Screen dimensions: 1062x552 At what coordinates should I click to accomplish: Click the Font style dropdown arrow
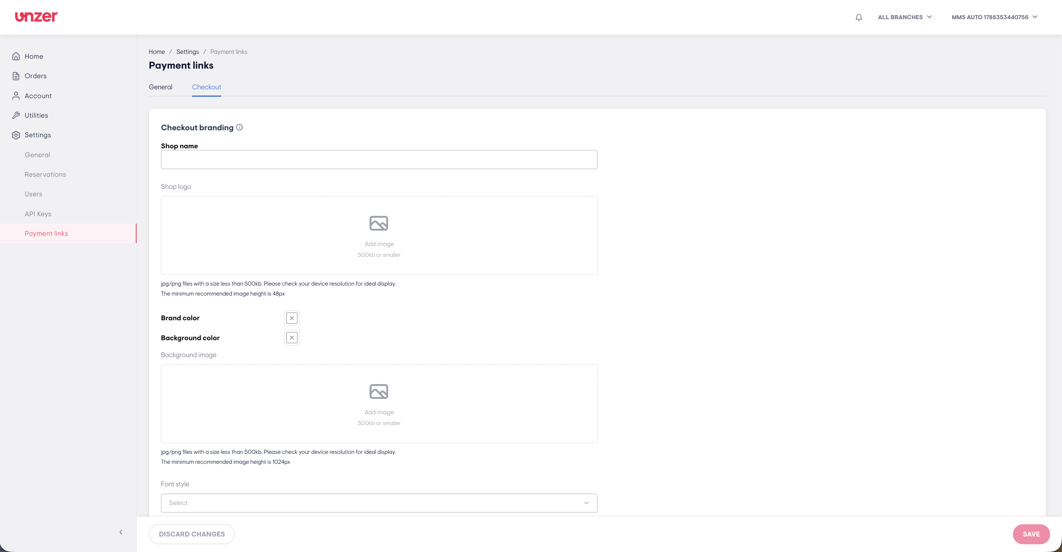[x=586, y=503]
